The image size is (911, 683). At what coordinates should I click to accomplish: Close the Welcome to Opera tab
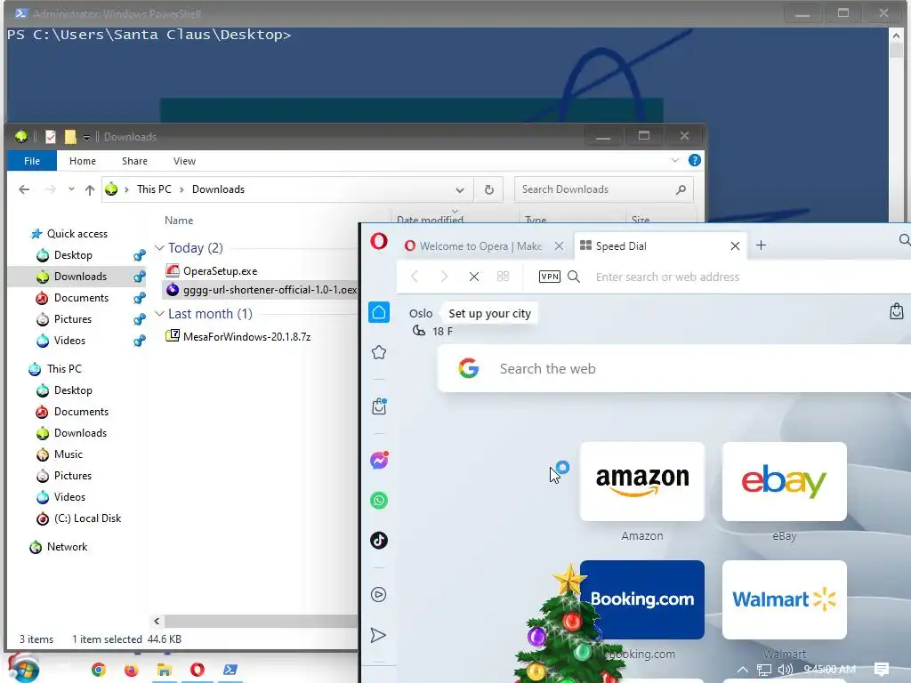pyautogui.click(x=559, y=245)
